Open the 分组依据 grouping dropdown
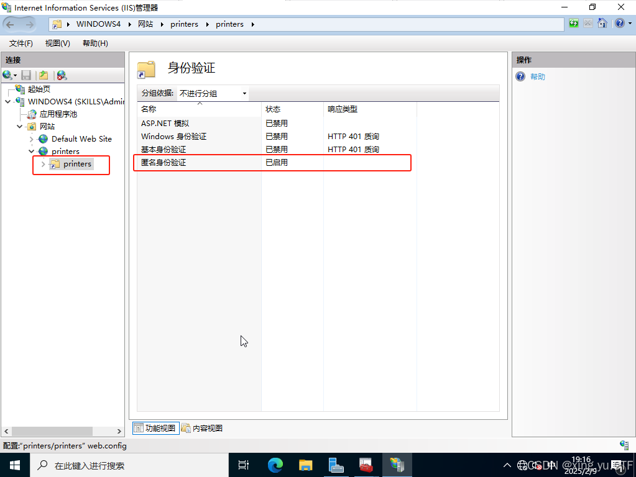 click(213, 94)
